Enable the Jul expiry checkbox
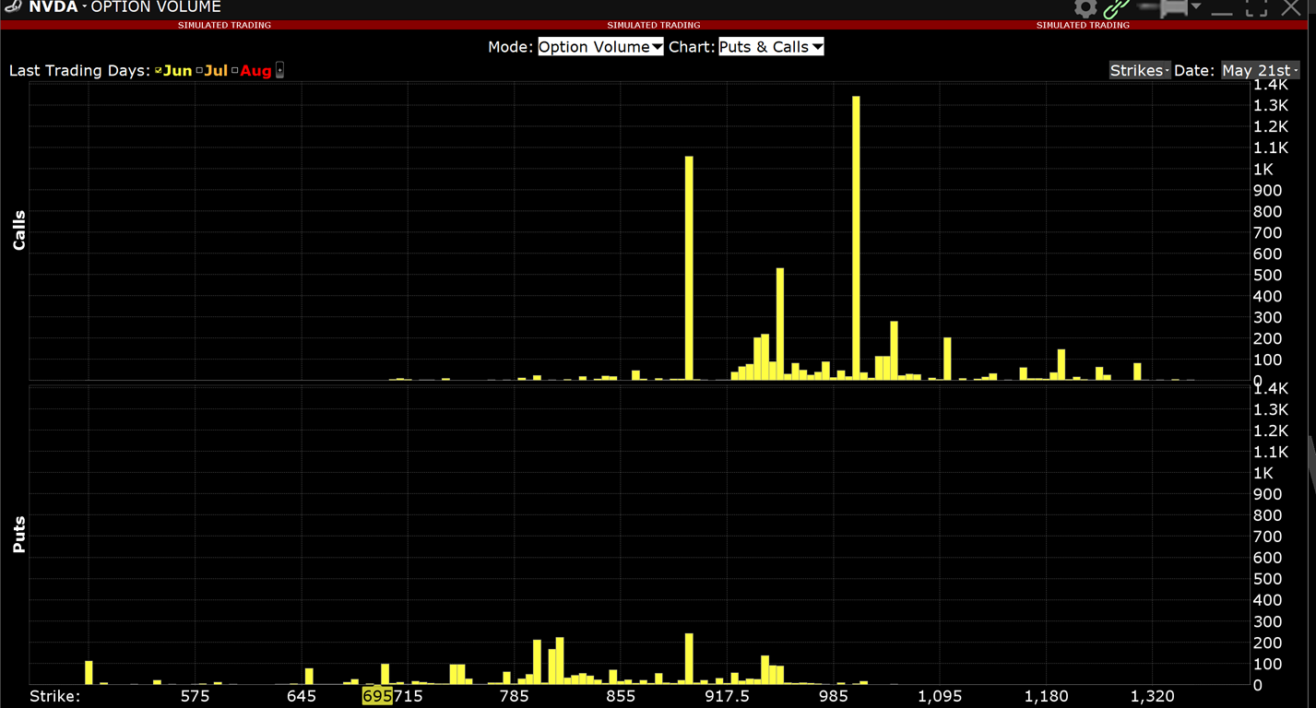The width and height of the screenshot is (1316, 708). point(199,71)
